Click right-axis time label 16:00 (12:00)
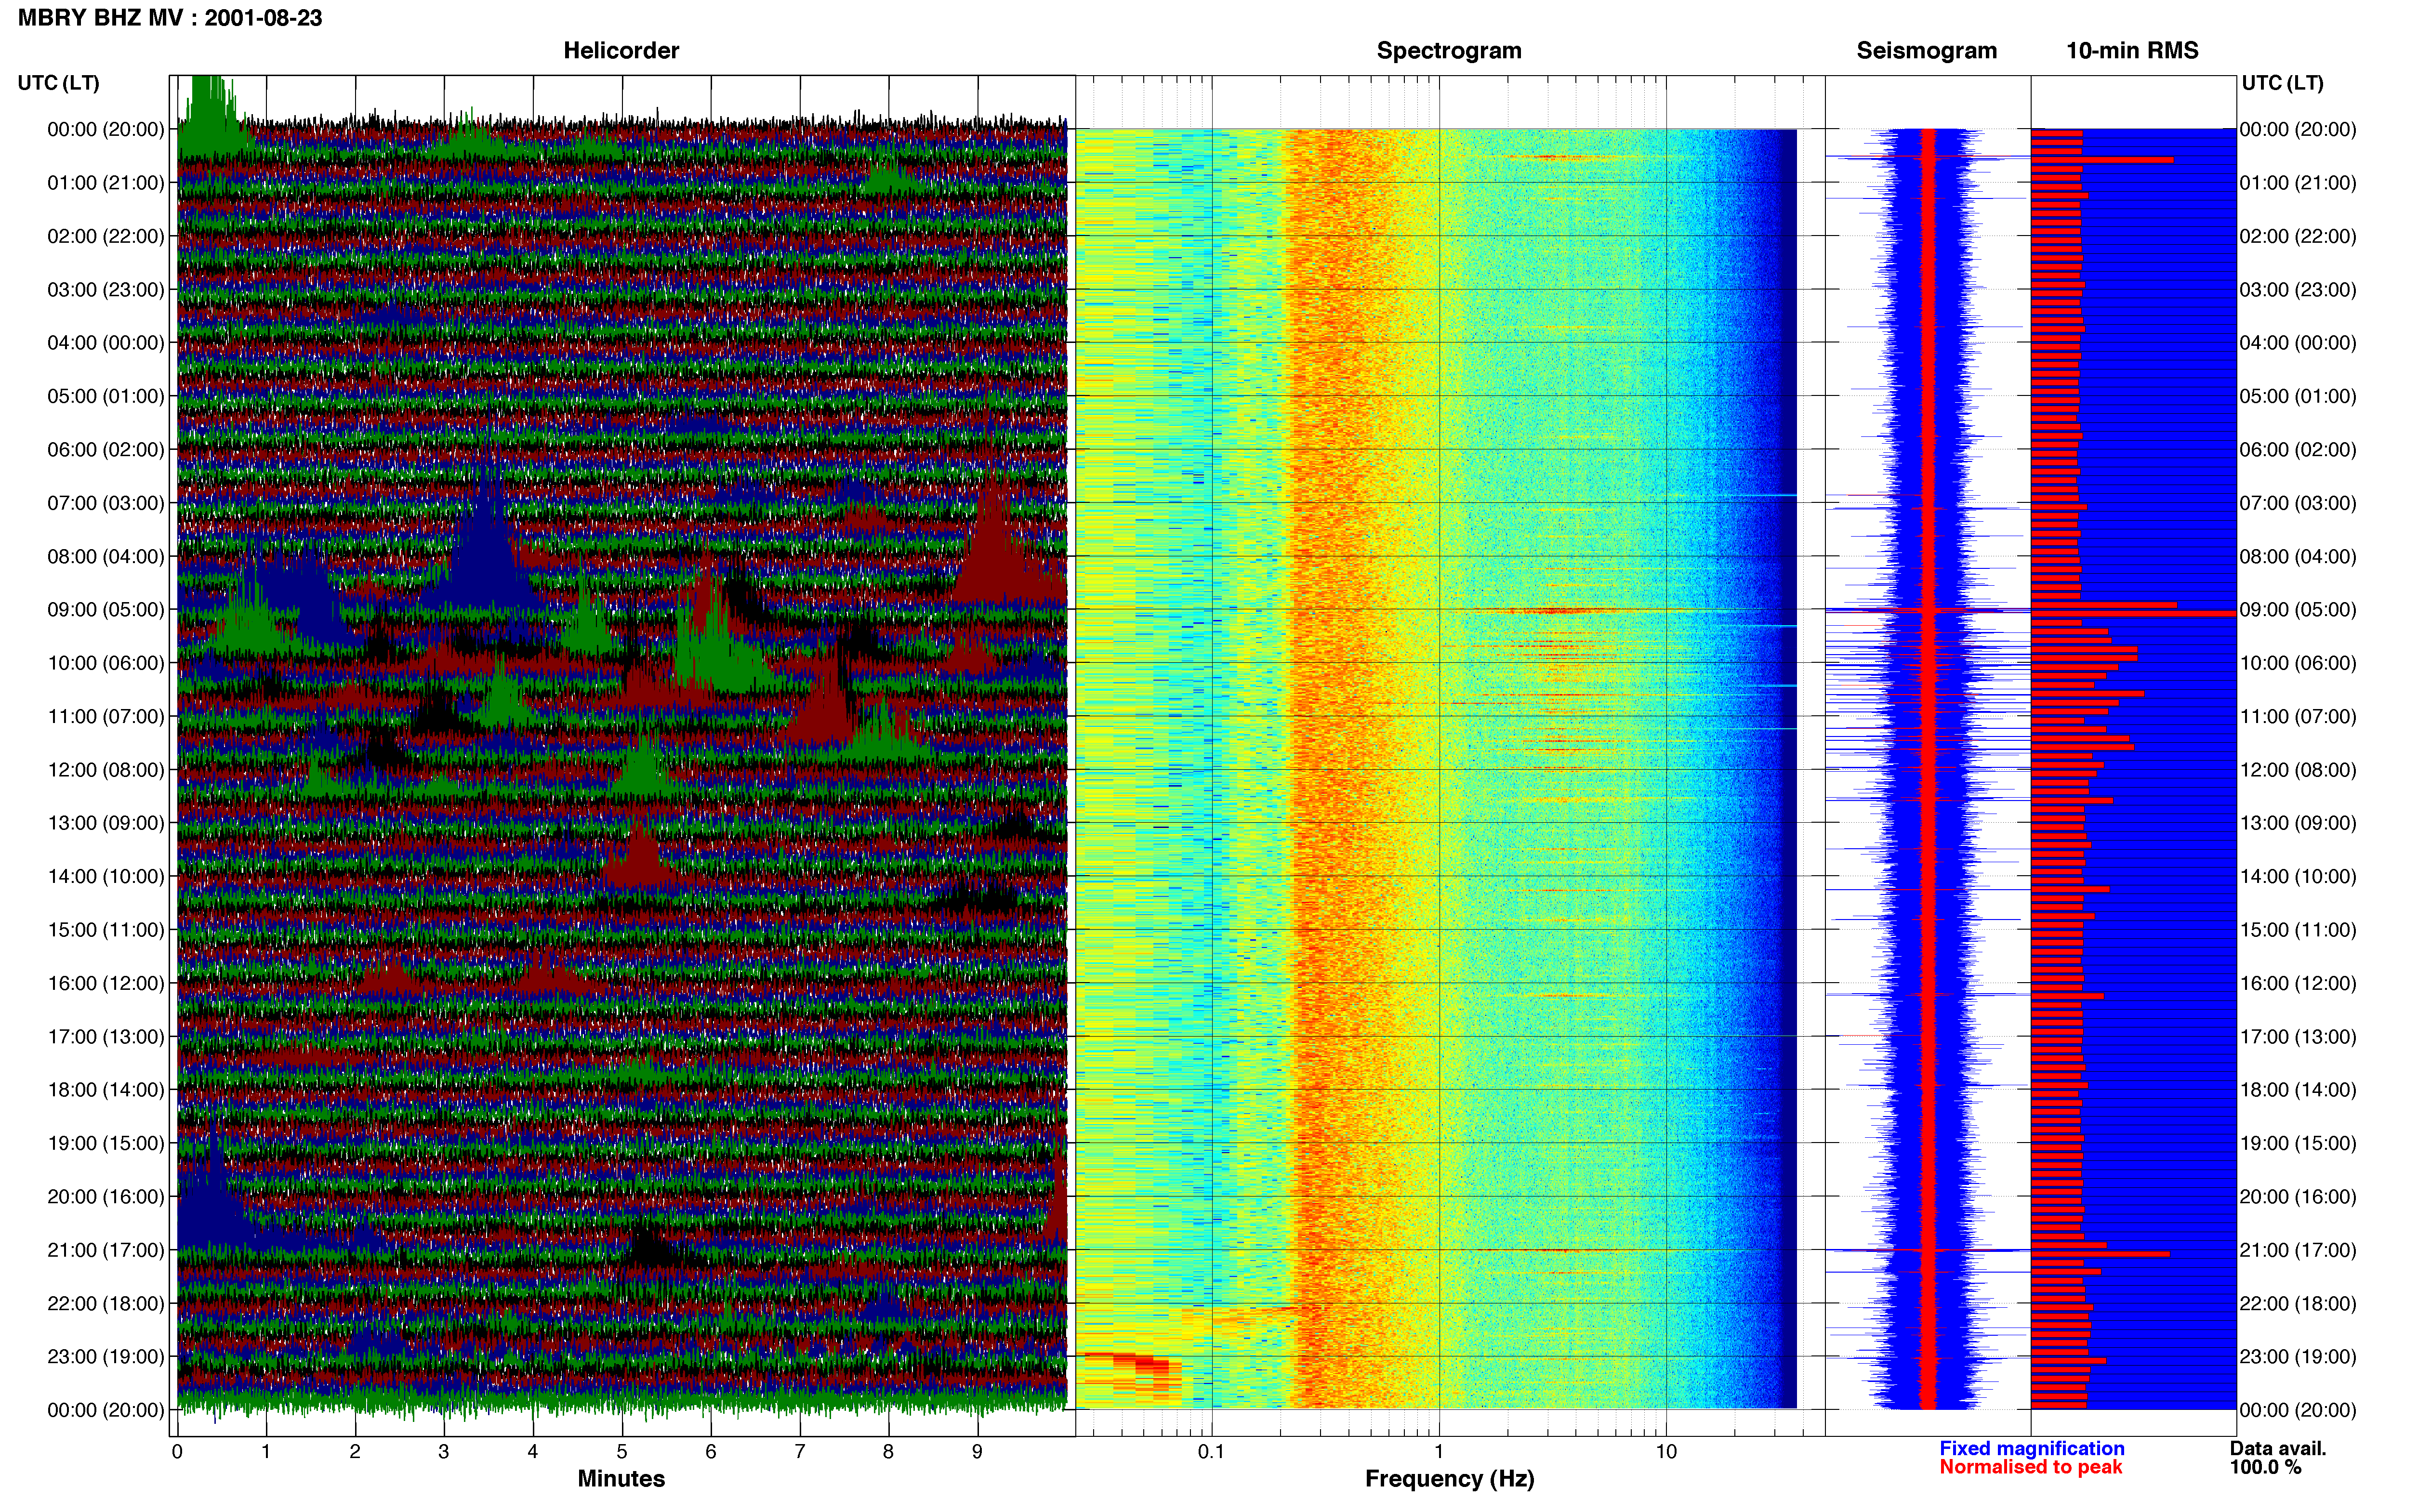Screen dimensions: 2418x1512 coord(2298,983)
